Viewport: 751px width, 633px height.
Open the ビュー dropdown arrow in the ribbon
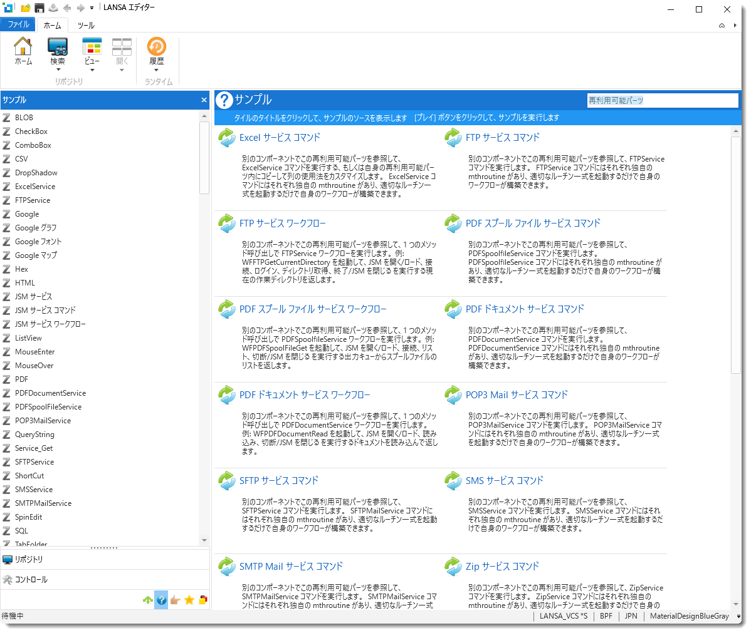[92, 70]
